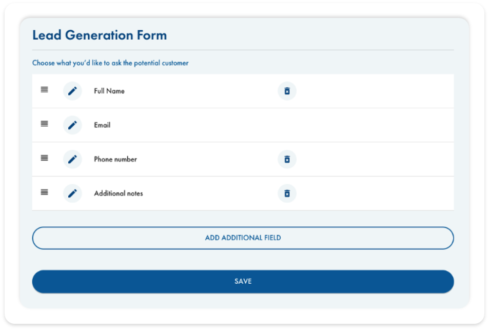Image resolution: width=489 pixels, height=330 pixels.
Task: Save the lead generation form
Action: (x=243, y=281)
